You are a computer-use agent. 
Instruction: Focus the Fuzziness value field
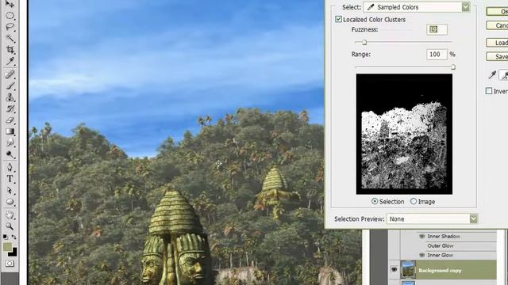pyautogui.click(x=437, y=29)
